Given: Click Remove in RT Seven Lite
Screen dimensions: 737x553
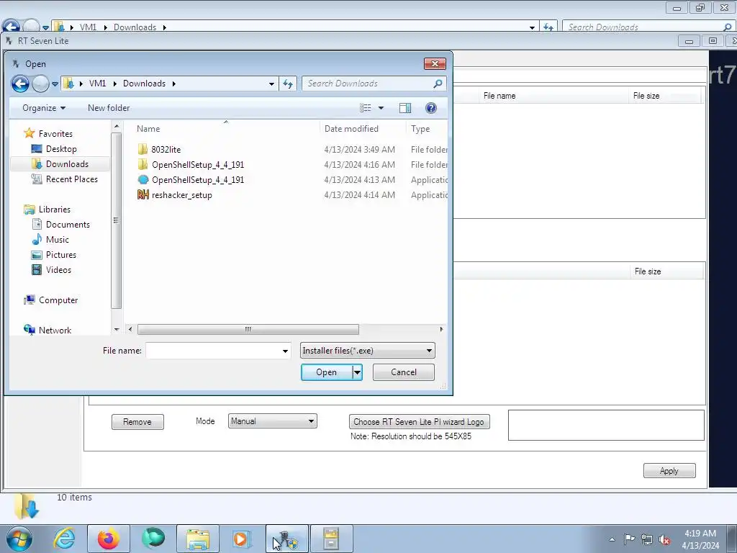Looking at the screenshot, I should (x=137, y=422).
